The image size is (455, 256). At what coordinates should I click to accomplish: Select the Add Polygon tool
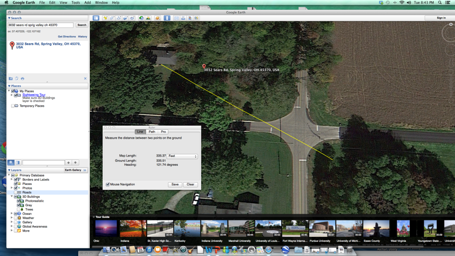pos(112,18)
